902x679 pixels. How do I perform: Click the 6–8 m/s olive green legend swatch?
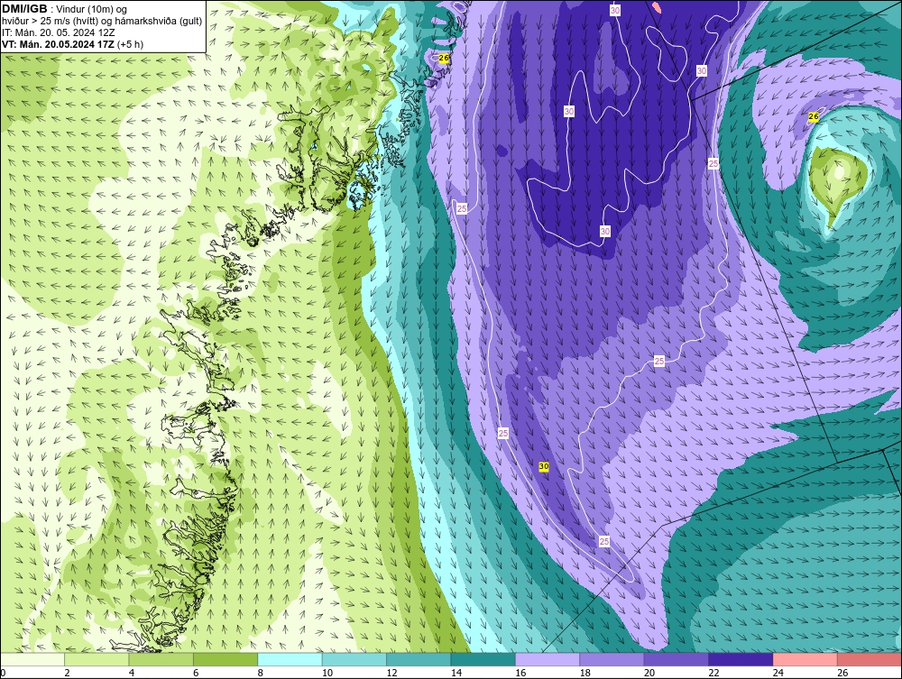(x=225, y=659)
